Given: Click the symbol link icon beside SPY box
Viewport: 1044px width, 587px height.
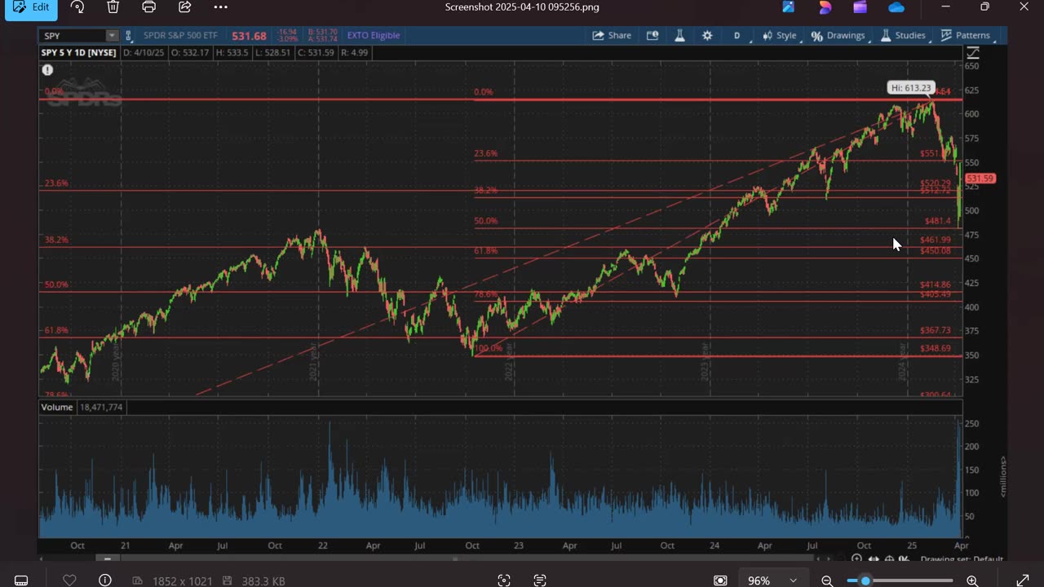Looking at the screenshot, I should coord(128,36).
